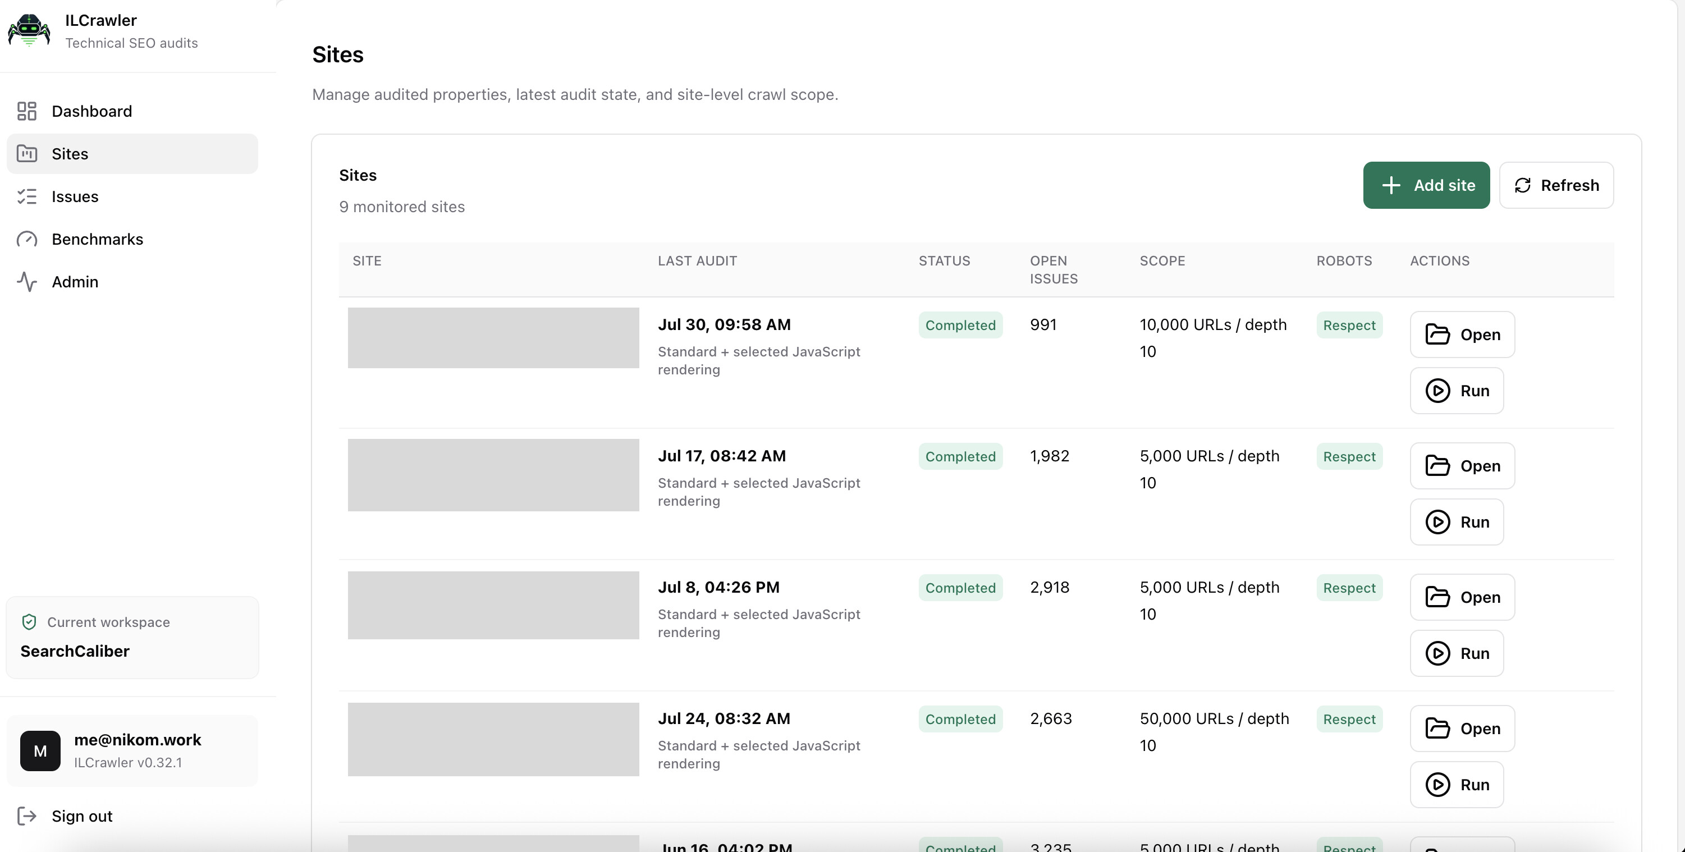Click play icon for Jul 30 audit row
This screenshot has width=1685, height=852.
pyautogui.click(x=1437, y=391)
